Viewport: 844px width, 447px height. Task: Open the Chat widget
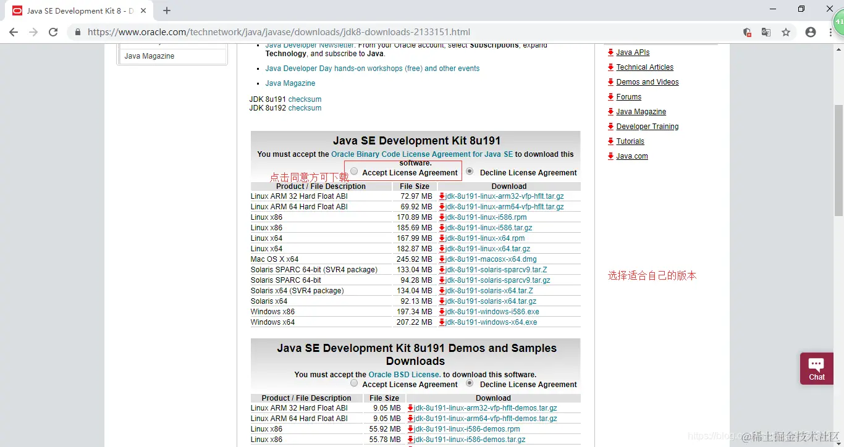click(816, 369)
